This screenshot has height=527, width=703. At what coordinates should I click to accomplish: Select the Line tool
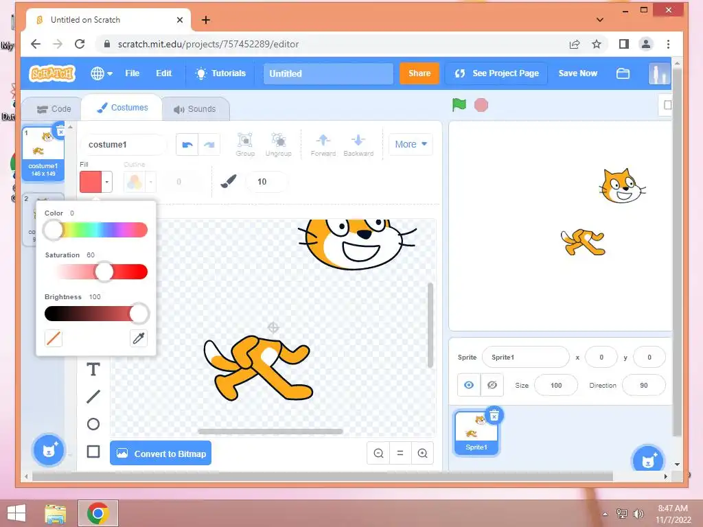click(93, 397)
